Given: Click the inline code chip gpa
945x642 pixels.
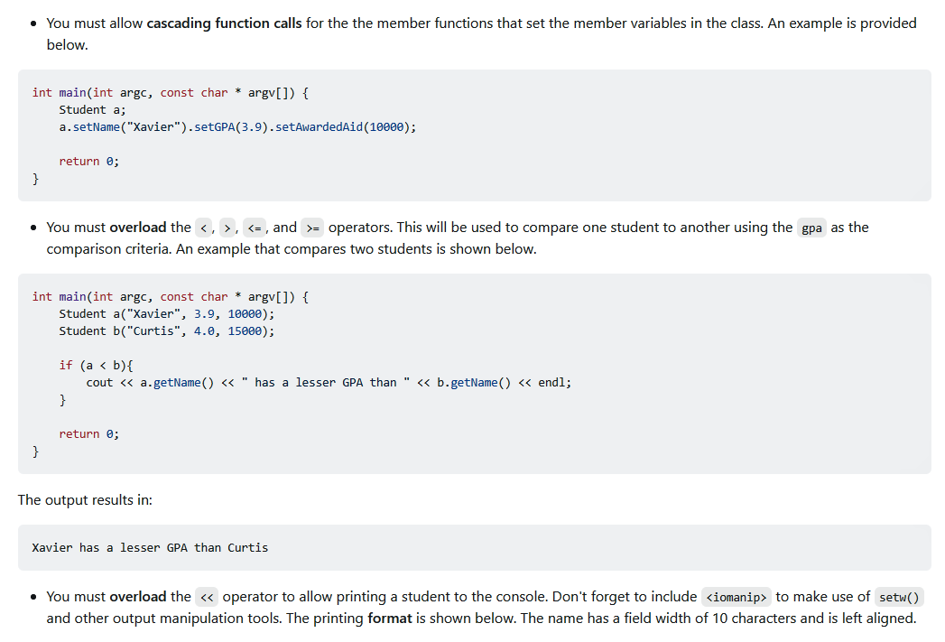Looking at the screenshot, I should tap(811, 228).
